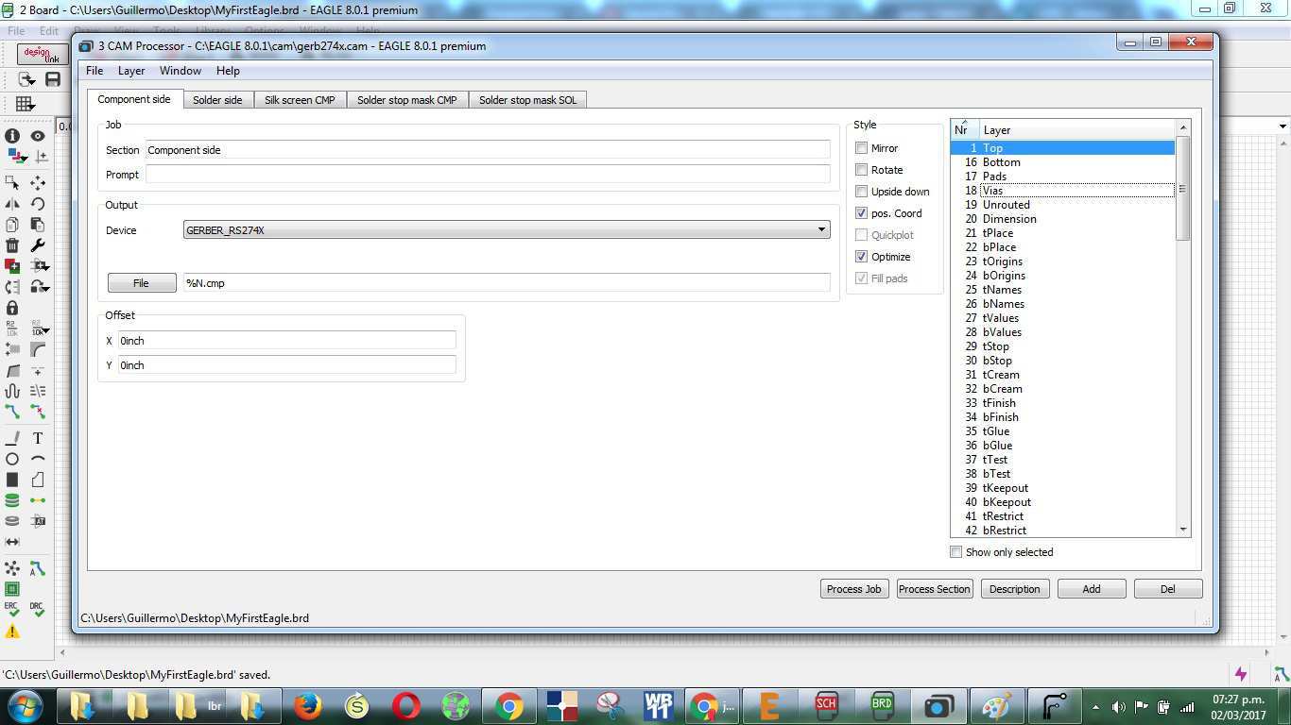The image size is (1291, 725).
Task: Select the Change wrench tool
Action: pos(38,245)
